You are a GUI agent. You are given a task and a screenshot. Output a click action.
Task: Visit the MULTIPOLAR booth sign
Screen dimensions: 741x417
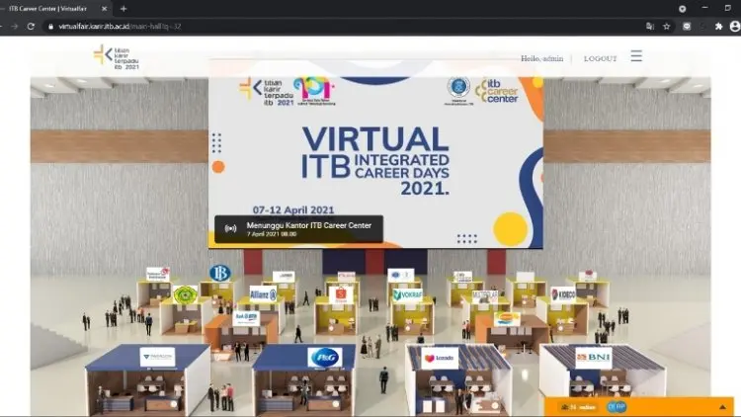tap(485, 296)
